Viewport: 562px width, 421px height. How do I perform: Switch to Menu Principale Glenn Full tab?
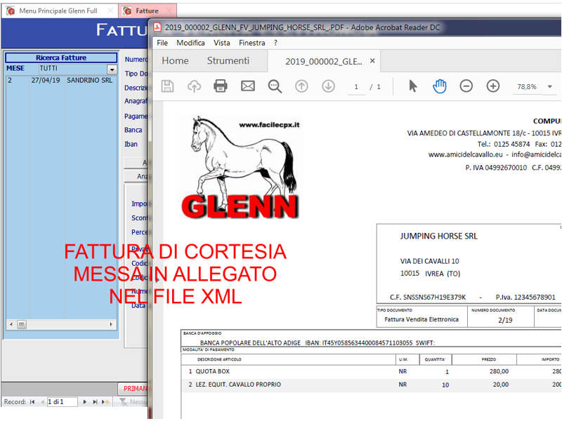(x=58, y=11)
